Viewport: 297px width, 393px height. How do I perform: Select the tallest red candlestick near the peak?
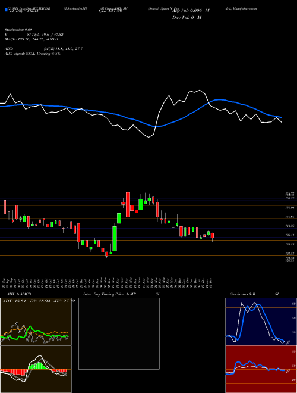click(x=128, y=204)
